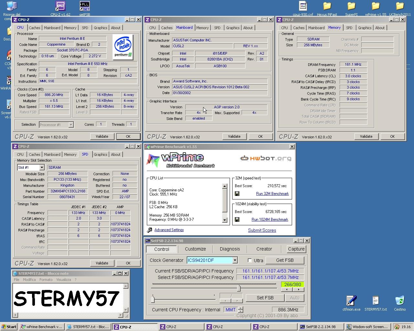The image size is (414, 331).
Task: Open Clock Generator ICS94201DF dropdown
Action: point(235,260)
